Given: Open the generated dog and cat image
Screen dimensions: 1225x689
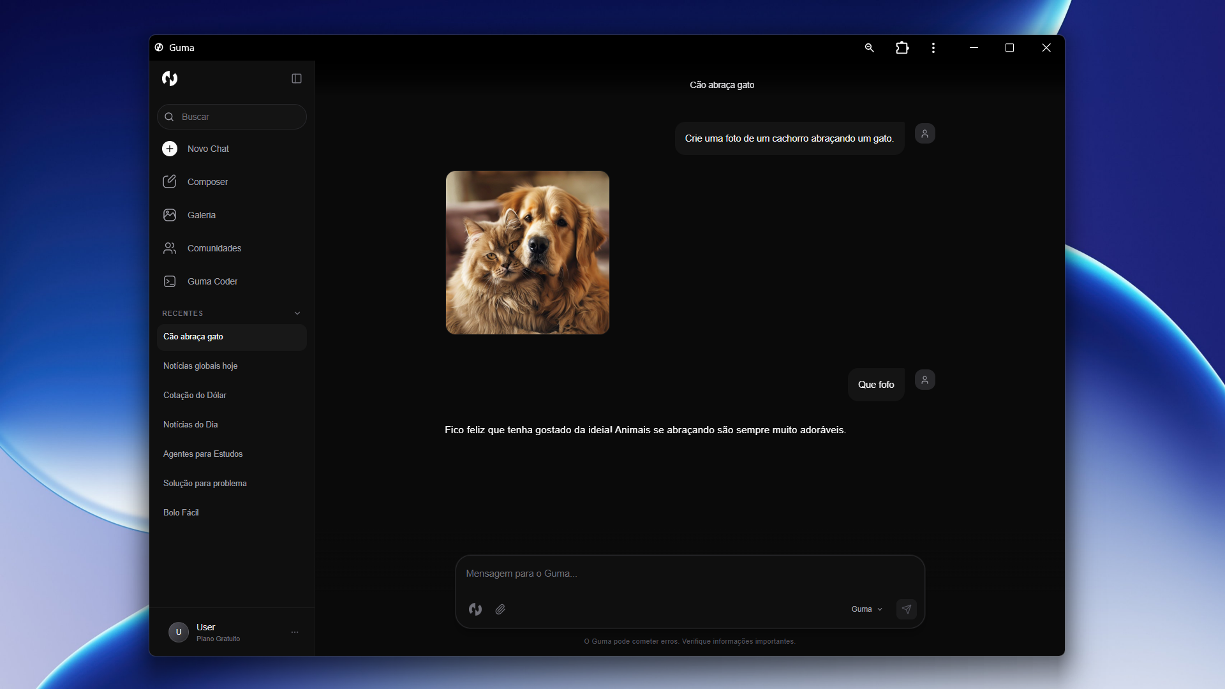Looking at the screenshot, I should pos(527,253).
